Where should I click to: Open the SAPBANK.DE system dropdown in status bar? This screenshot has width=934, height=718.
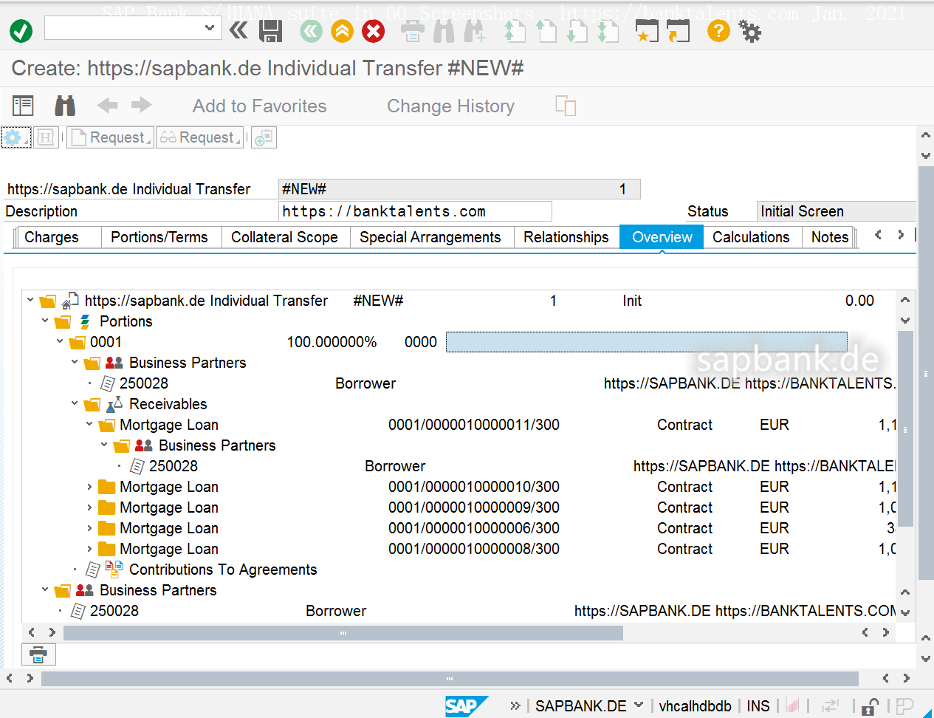(x=639, y=705)
